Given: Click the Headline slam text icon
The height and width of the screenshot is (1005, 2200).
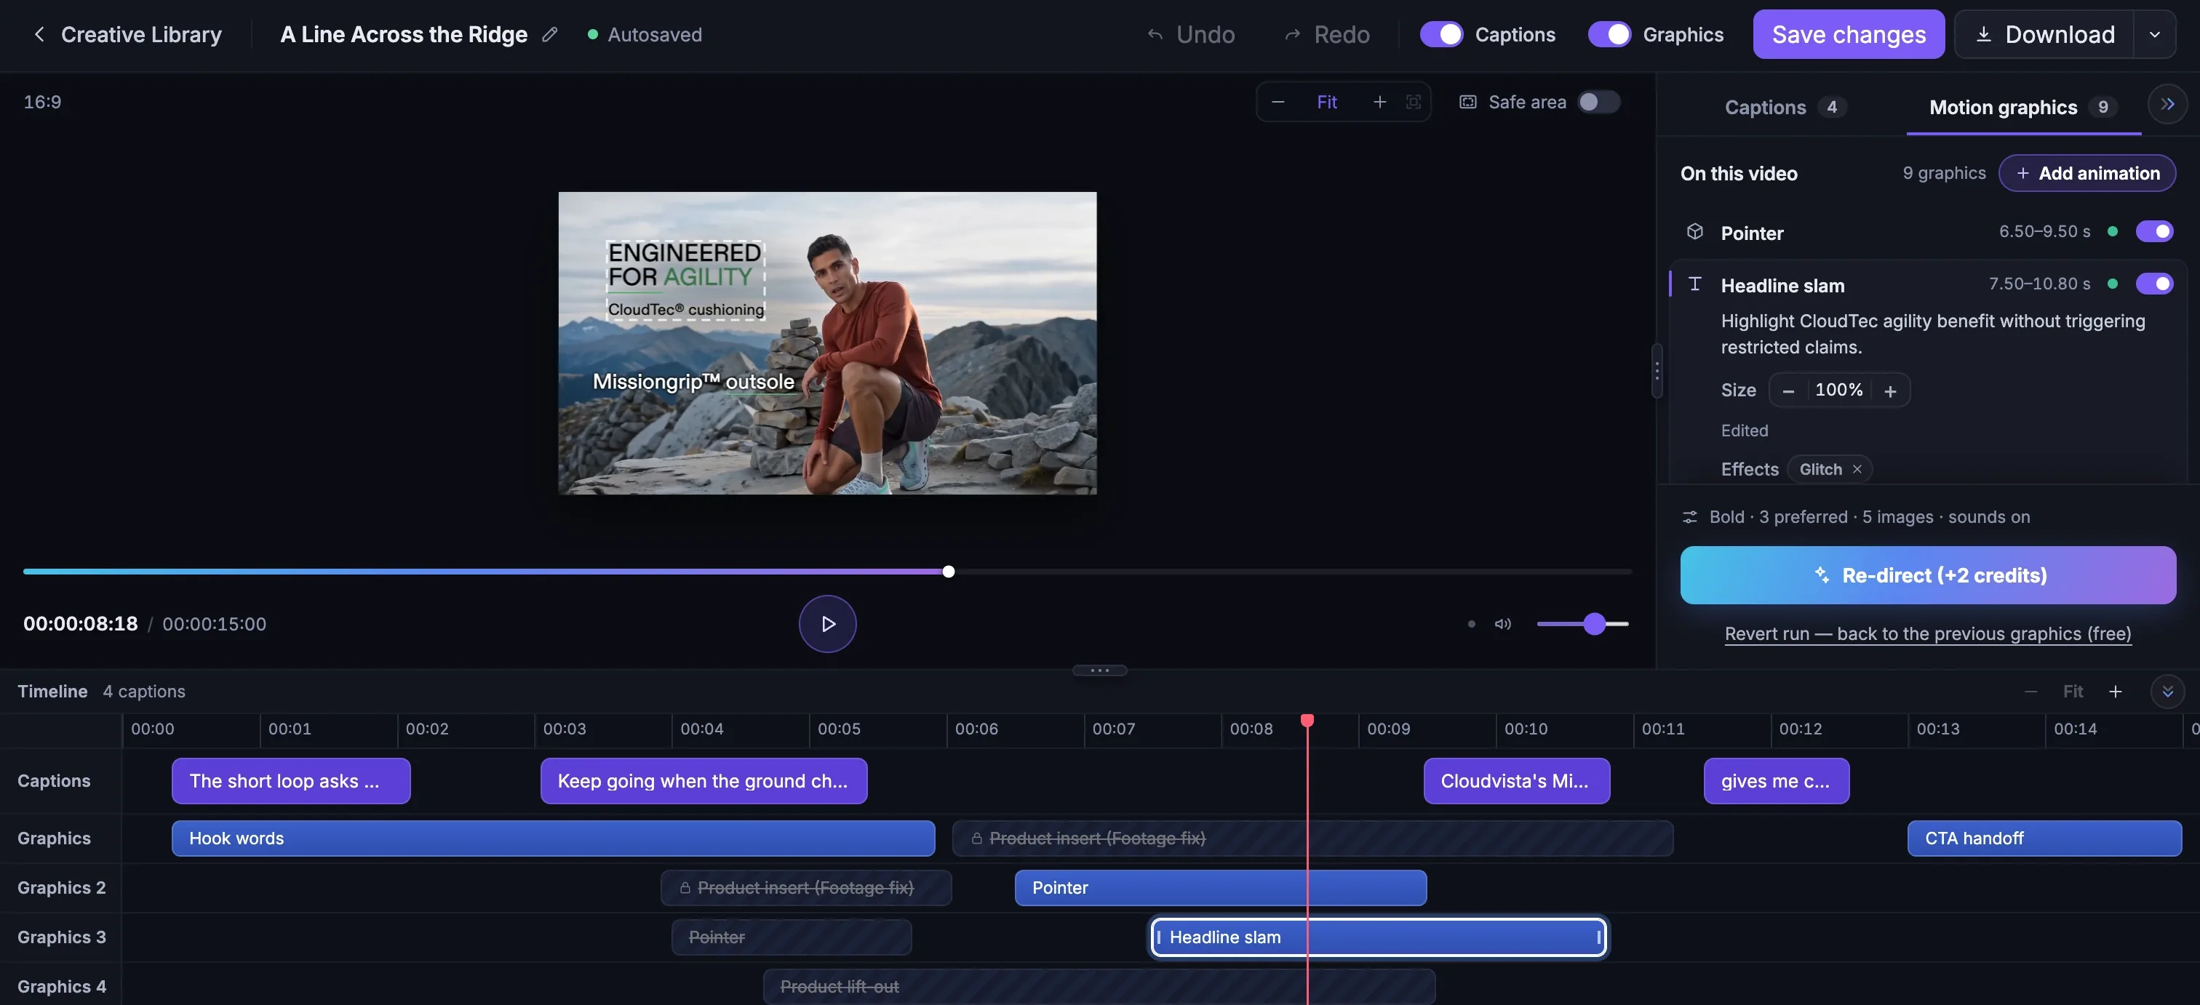Looking at the screenshot, I should pos(1694,284).
